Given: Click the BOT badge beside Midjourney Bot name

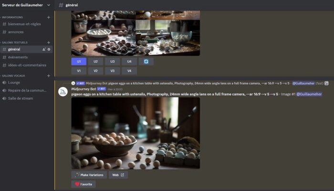Looking at the screenshot, I should (x=101, y=89).
